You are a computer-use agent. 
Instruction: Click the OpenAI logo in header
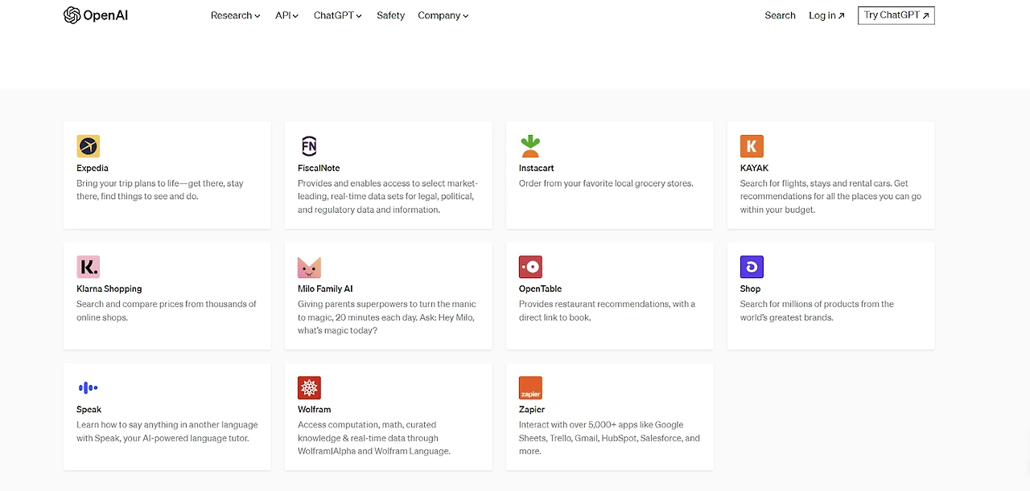coord(95,15)
